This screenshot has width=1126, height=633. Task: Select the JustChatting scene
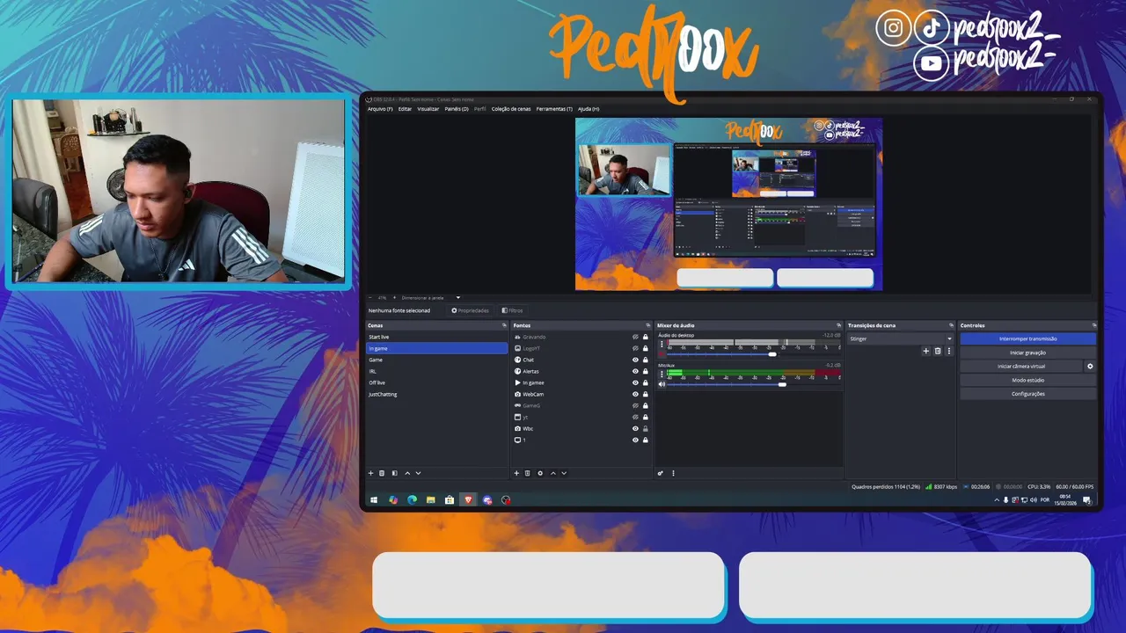(436, 394)
